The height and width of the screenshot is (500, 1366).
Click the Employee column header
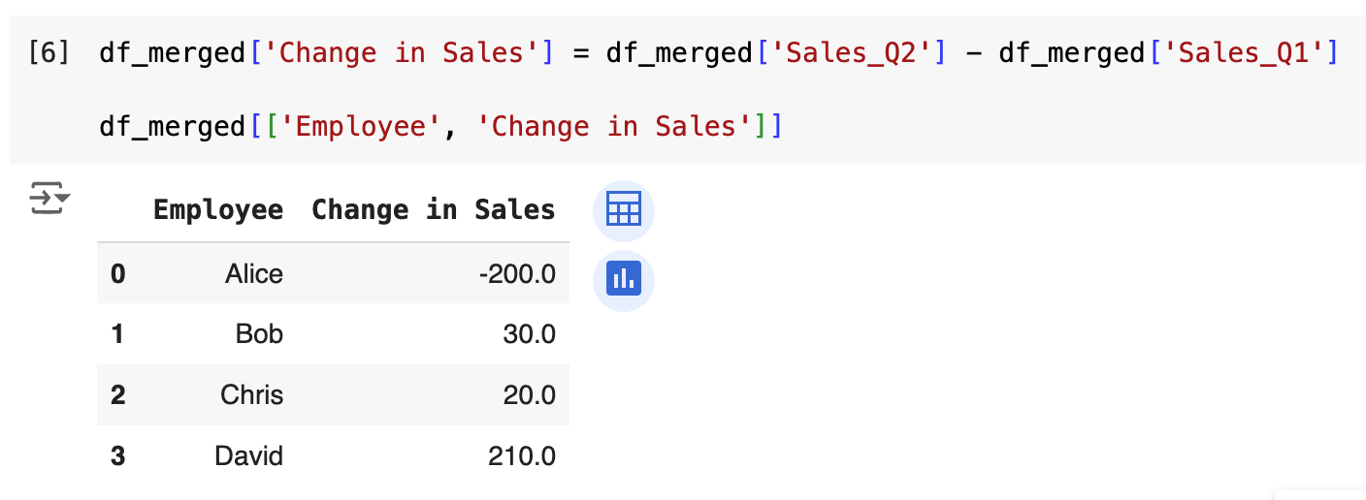point(218,210)
